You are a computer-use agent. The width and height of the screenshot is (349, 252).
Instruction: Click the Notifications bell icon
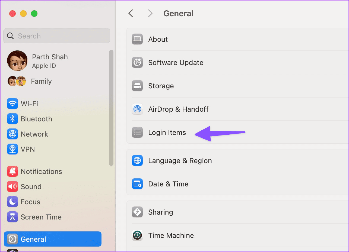coord(12,172)
